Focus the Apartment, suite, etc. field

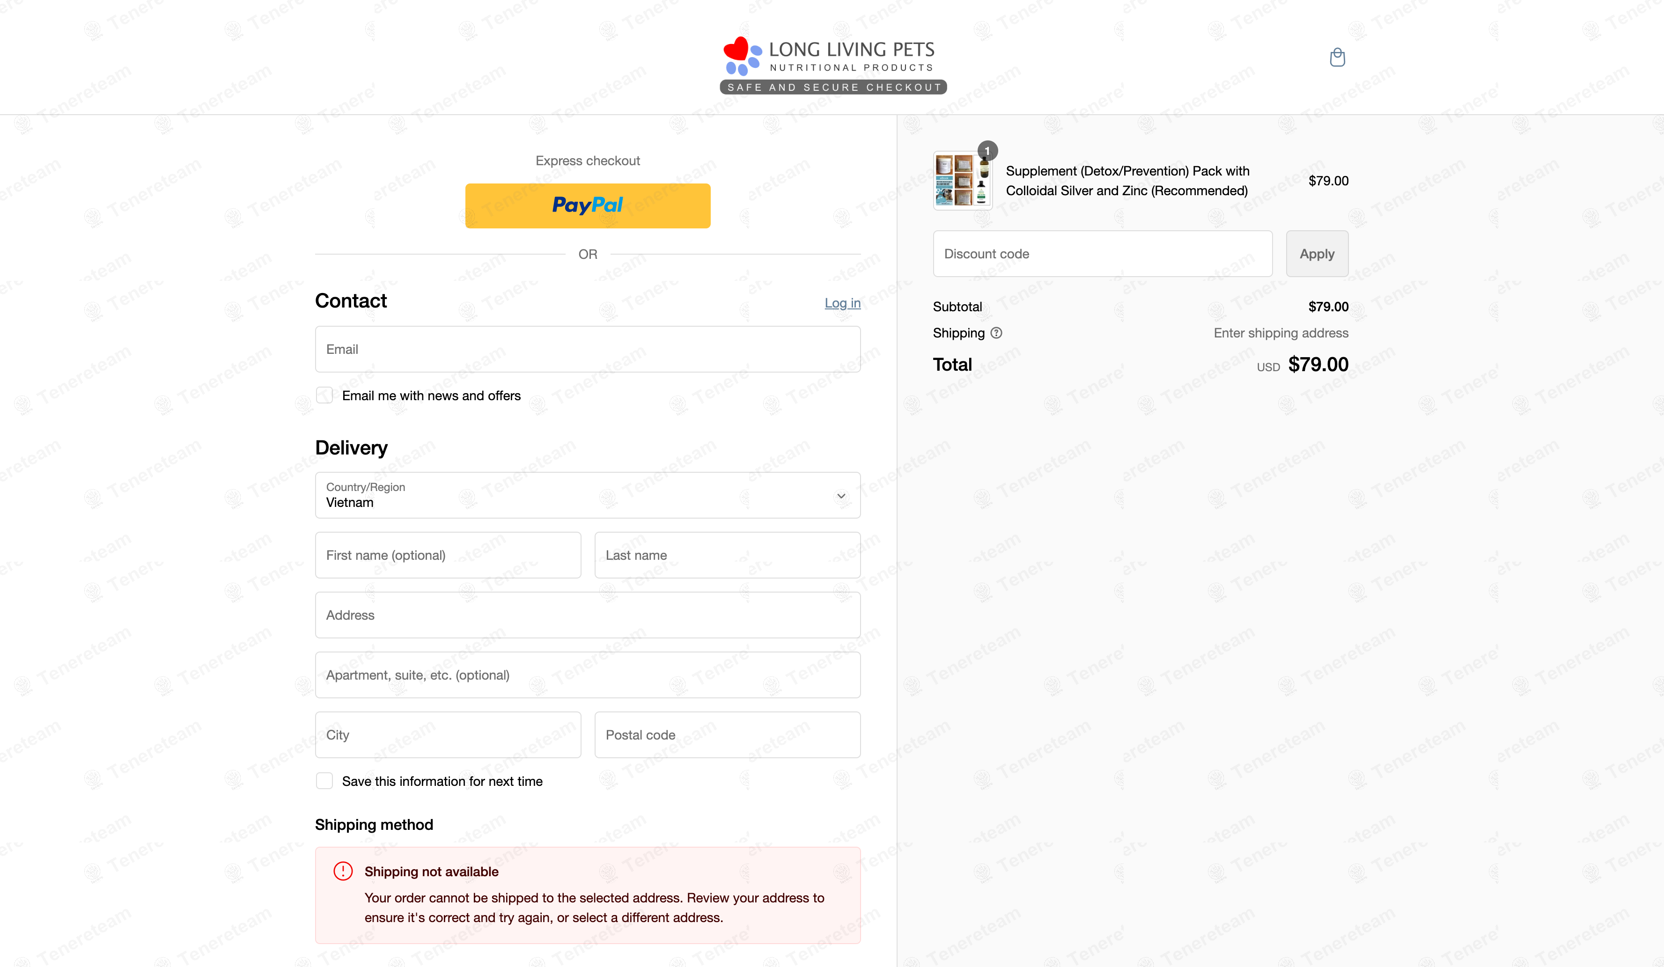pos(588,675)
